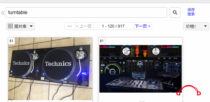Viewport: 210px width, 102px height.
Task: Open the Technics turntables listing image
Action: click(50, 69)
